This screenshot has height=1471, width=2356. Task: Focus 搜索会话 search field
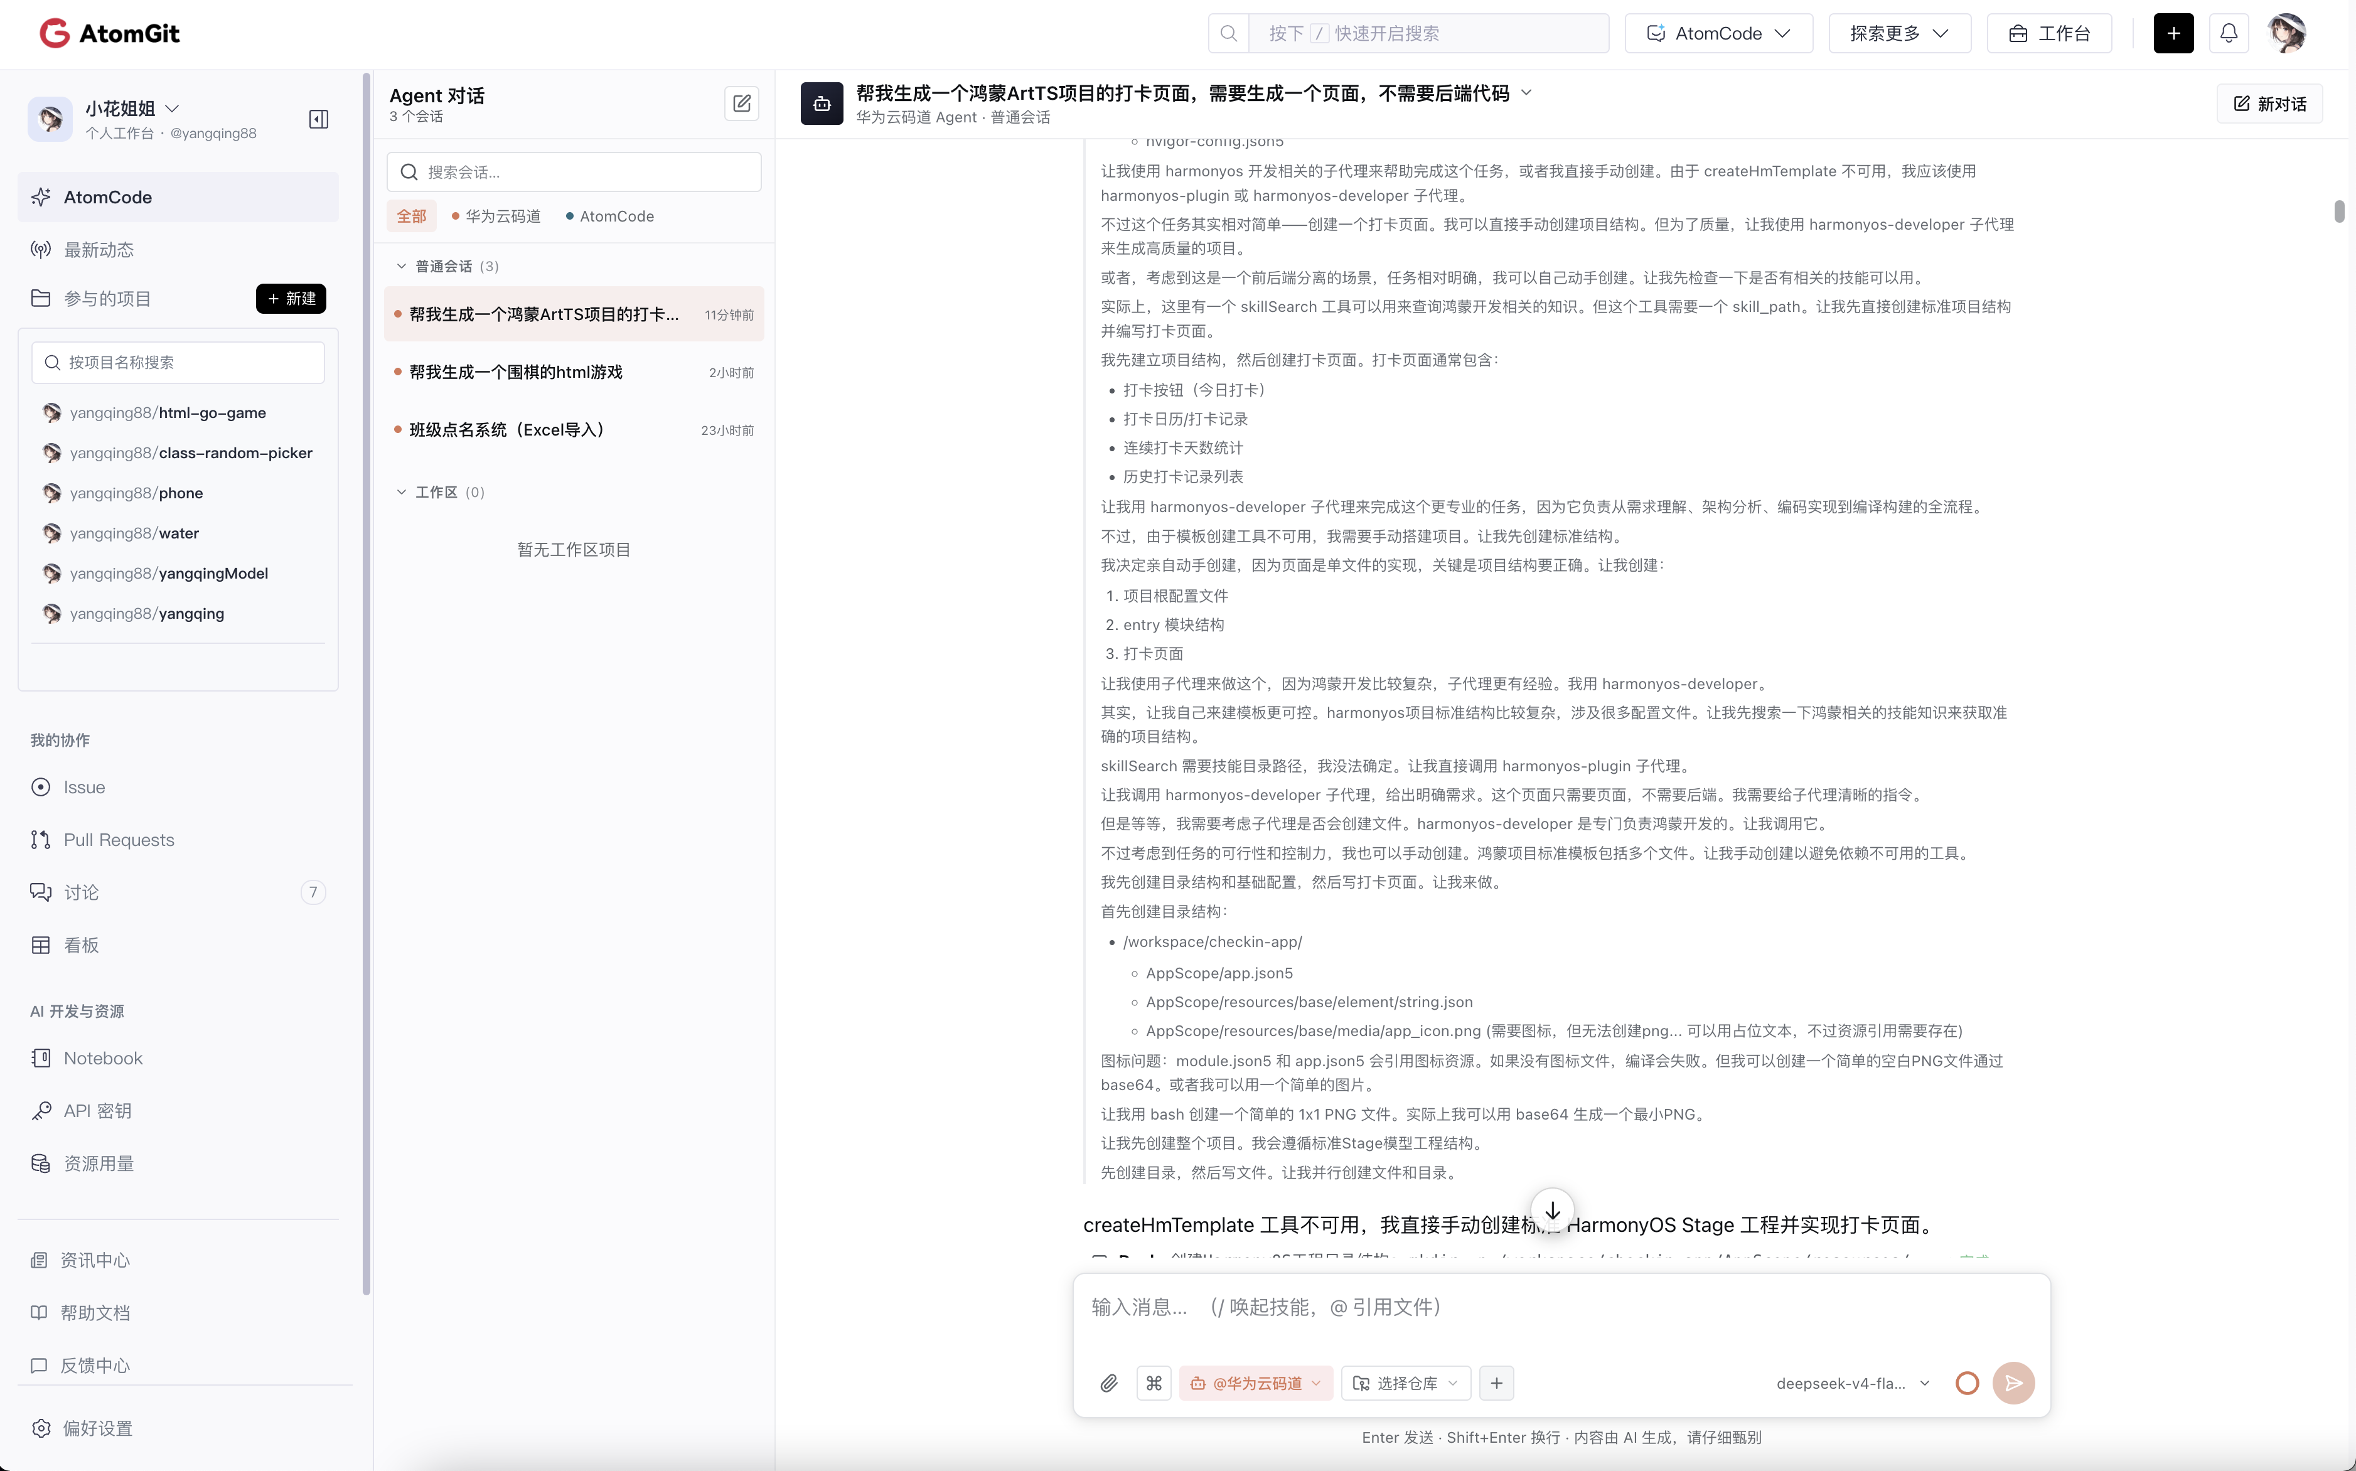[574, 171]
